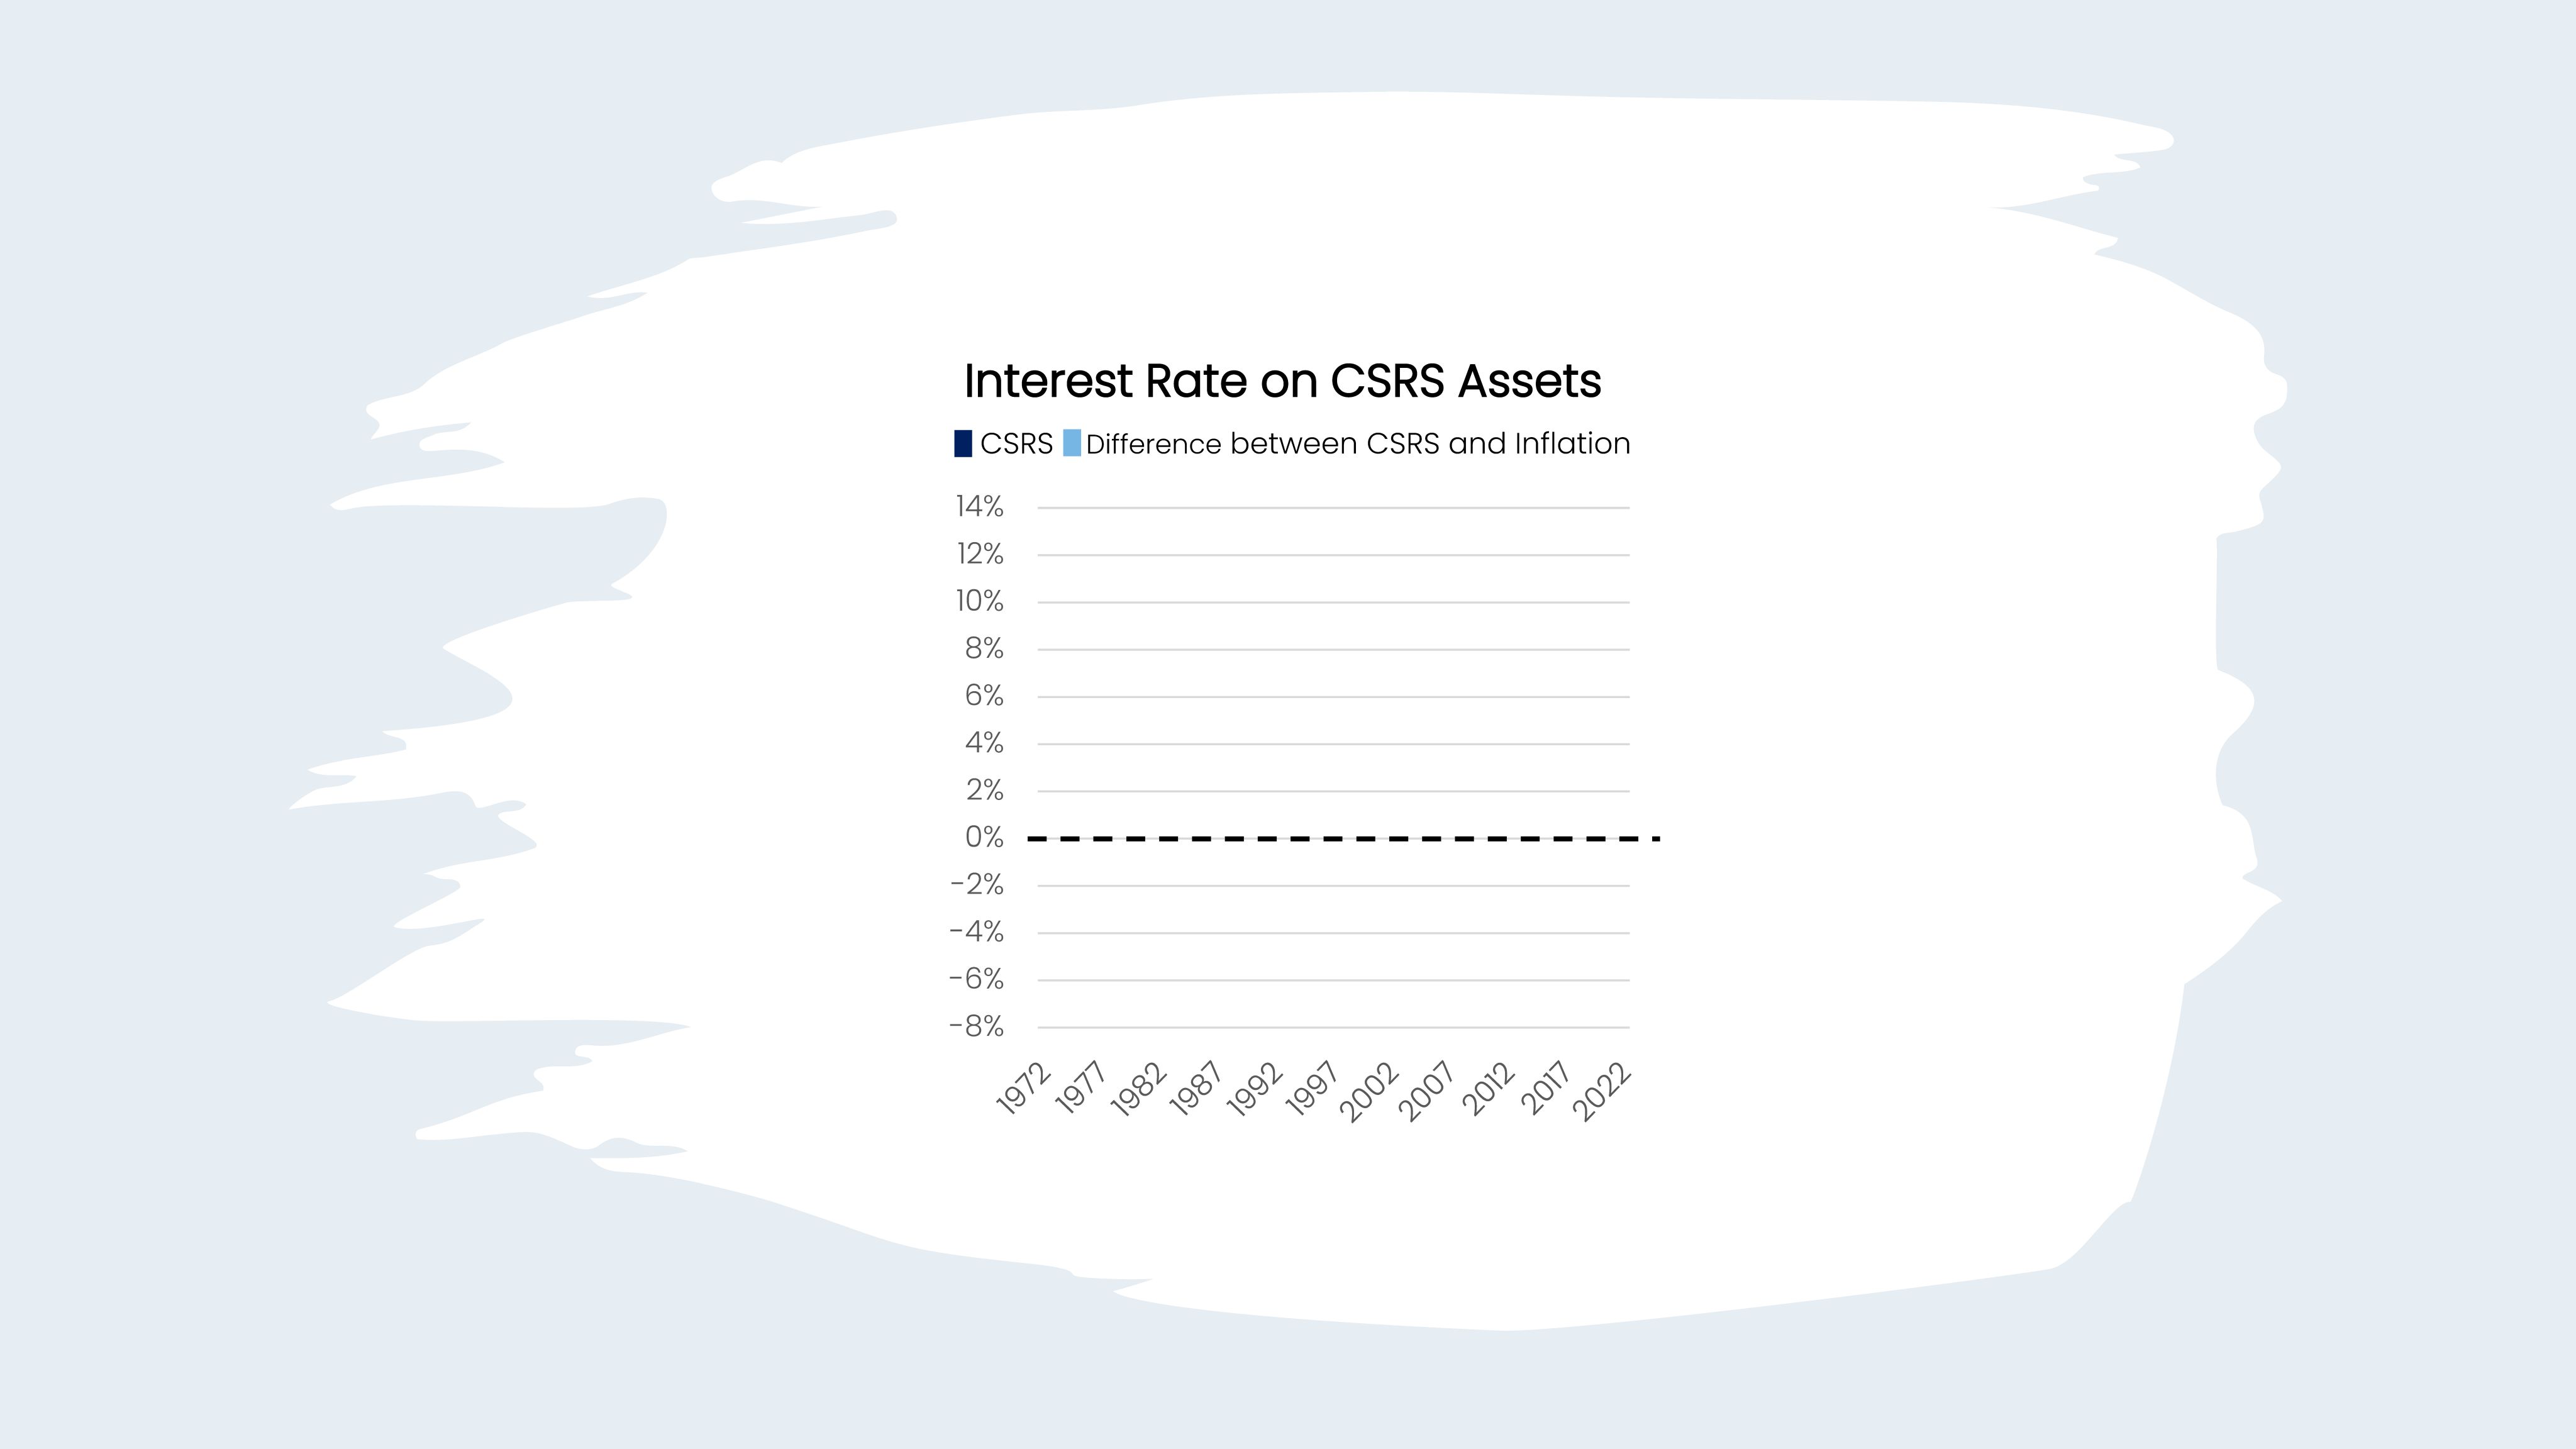Viewport: 2576px width, 1449px height.
Task: Select the CSRS legend label text
Action: click(1016, 443)
